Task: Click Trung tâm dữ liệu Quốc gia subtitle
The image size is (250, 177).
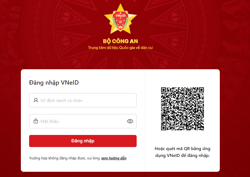Action: 120,48
